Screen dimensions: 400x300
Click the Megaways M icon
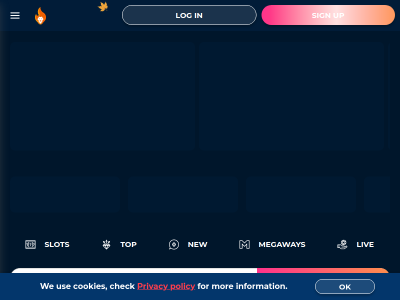[x=244, y=244]
